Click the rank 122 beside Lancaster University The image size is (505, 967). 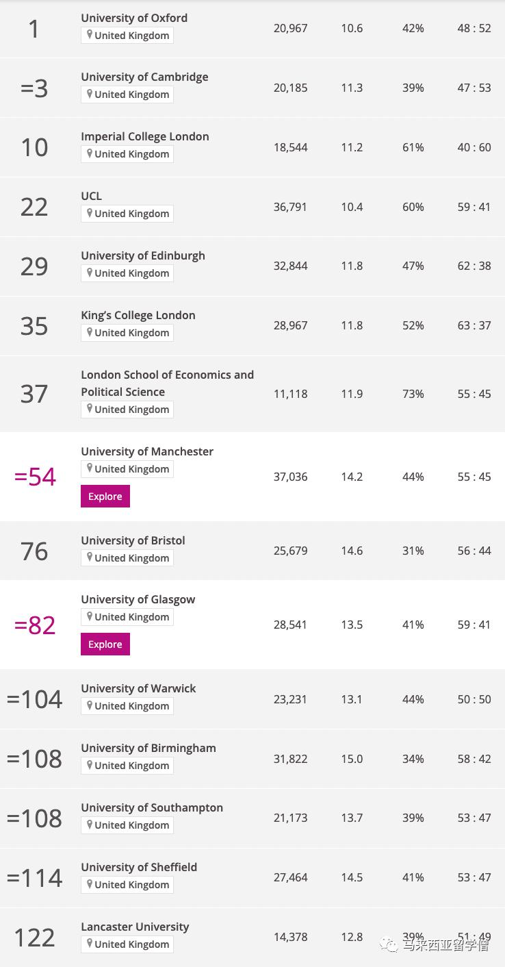[x=34, y=937]
